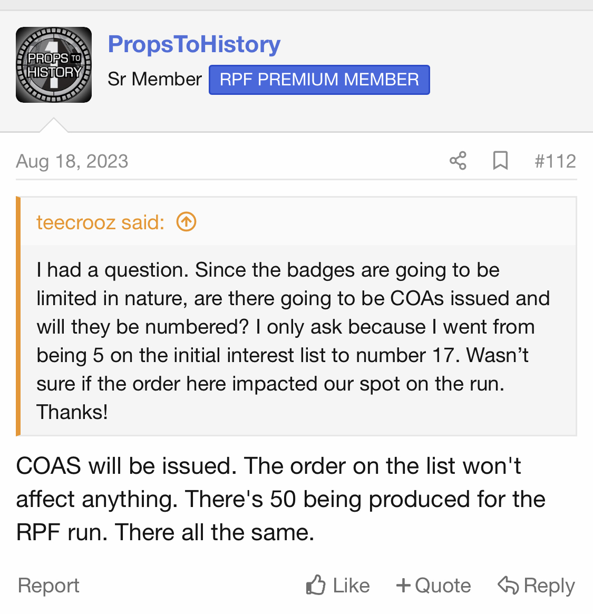Screen dimensions: 593x614
Task: Click the plus icon beside Quote
Action: coord(403,586)
